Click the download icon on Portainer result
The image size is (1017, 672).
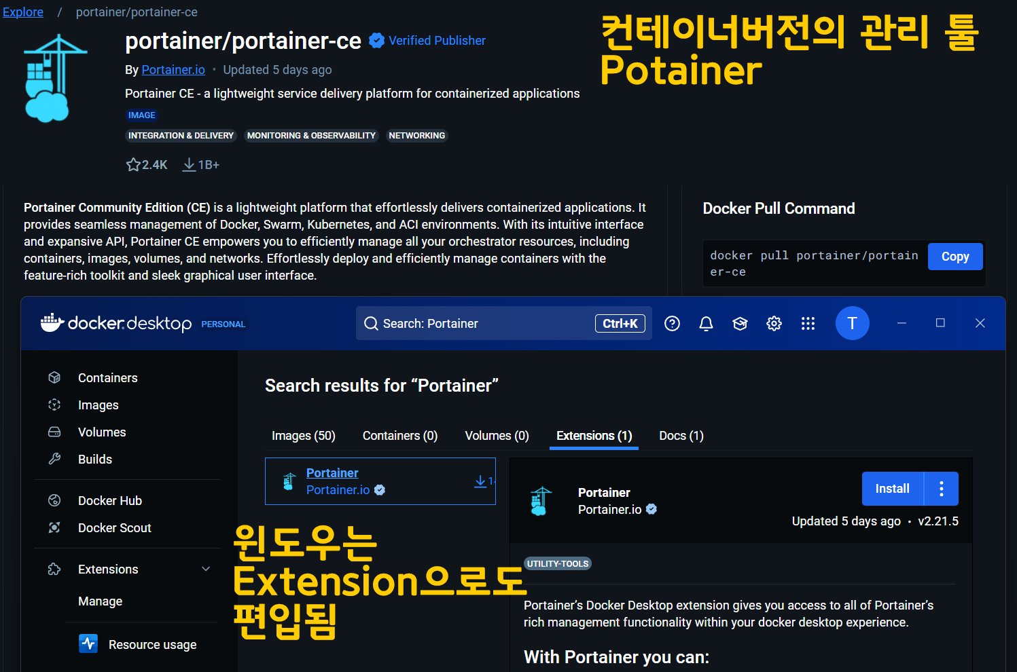point(480,481)
